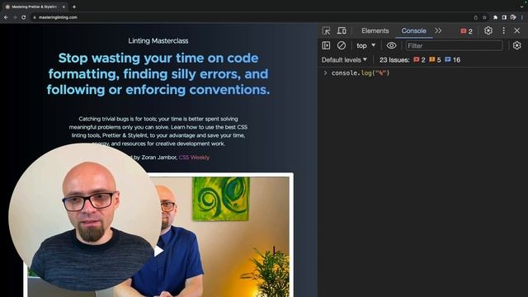
Task: Follow the CSS Weekly link
Action: (x=194, y=158)
